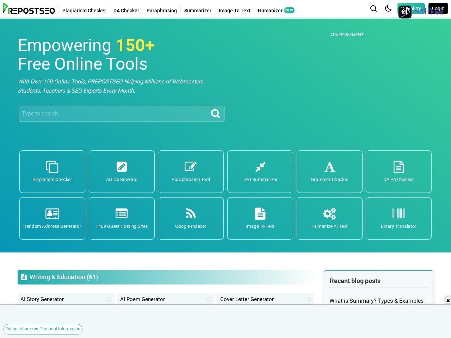This screenshot has height=338, width=451.
Task: Open Image To Text in navbar
Action: [234, 11]
